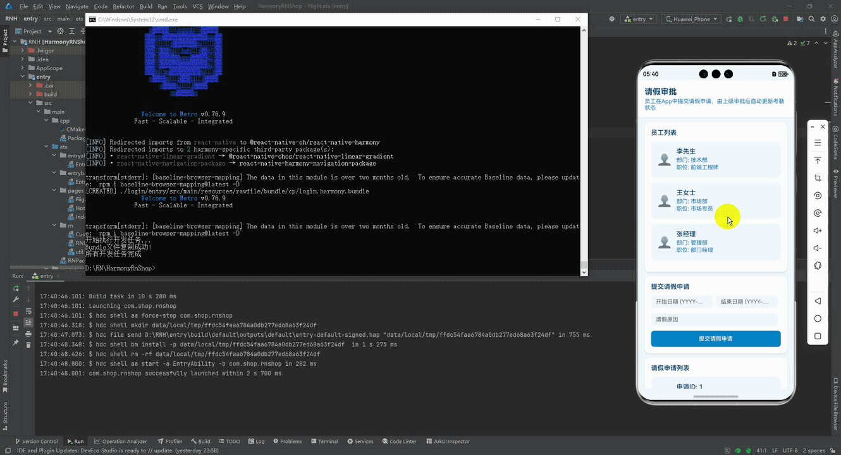The image size is (841, 455).
Task: Toggle the Previewer side panel
Action: [x=835, y=185]
